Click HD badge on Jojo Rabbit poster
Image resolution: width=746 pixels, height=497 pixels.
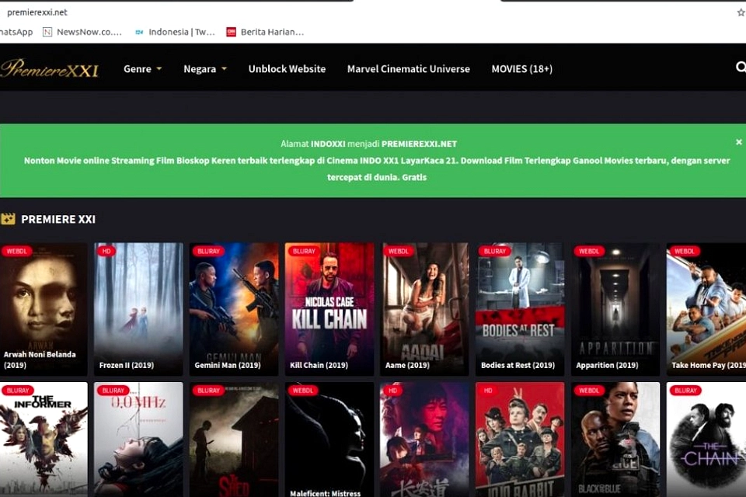point(488,391)
